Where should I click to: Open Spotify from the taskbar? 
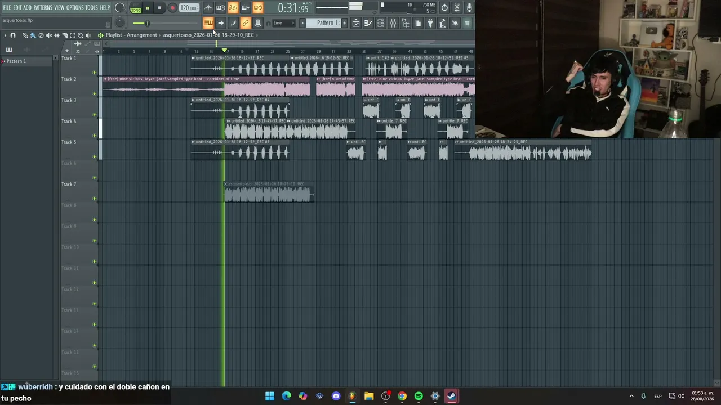pos(419,396)
